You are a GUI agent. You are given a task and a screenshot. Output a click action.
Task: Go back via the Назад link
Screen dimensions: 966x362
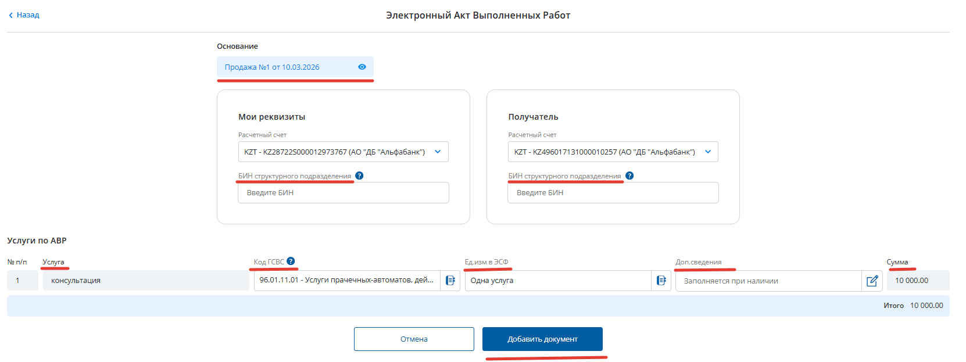[x=28, y=15]
